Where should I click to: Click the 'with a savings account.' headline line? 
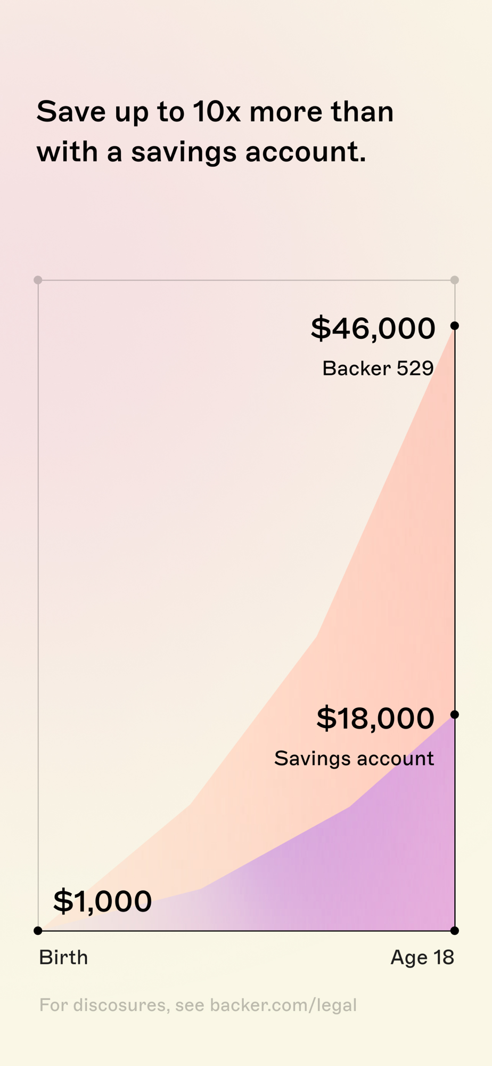tap(201, 152)
